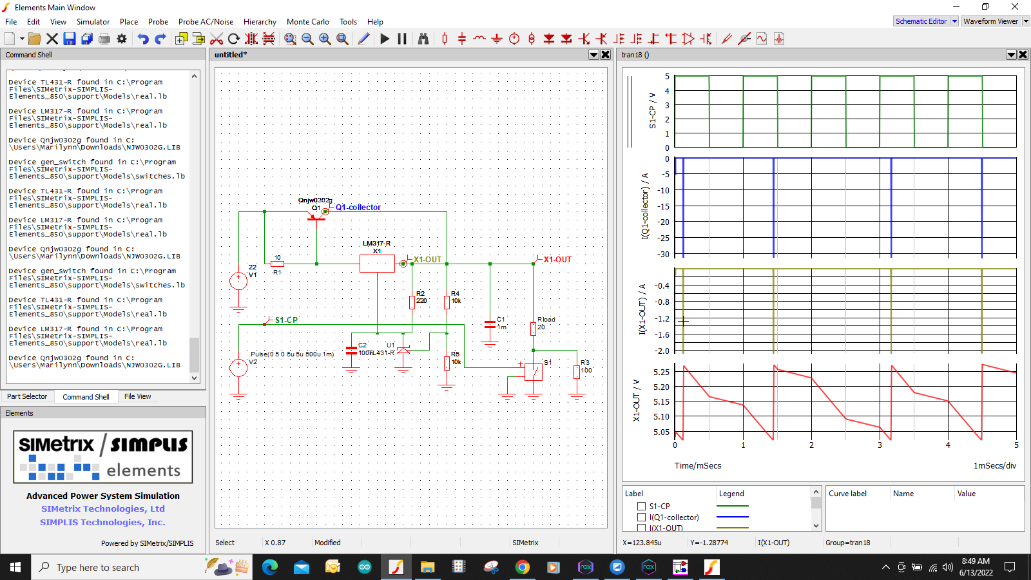Screen dimensions: 1031x580
Task: Place a resistor from the toolbar
Action: pos(445,39)
